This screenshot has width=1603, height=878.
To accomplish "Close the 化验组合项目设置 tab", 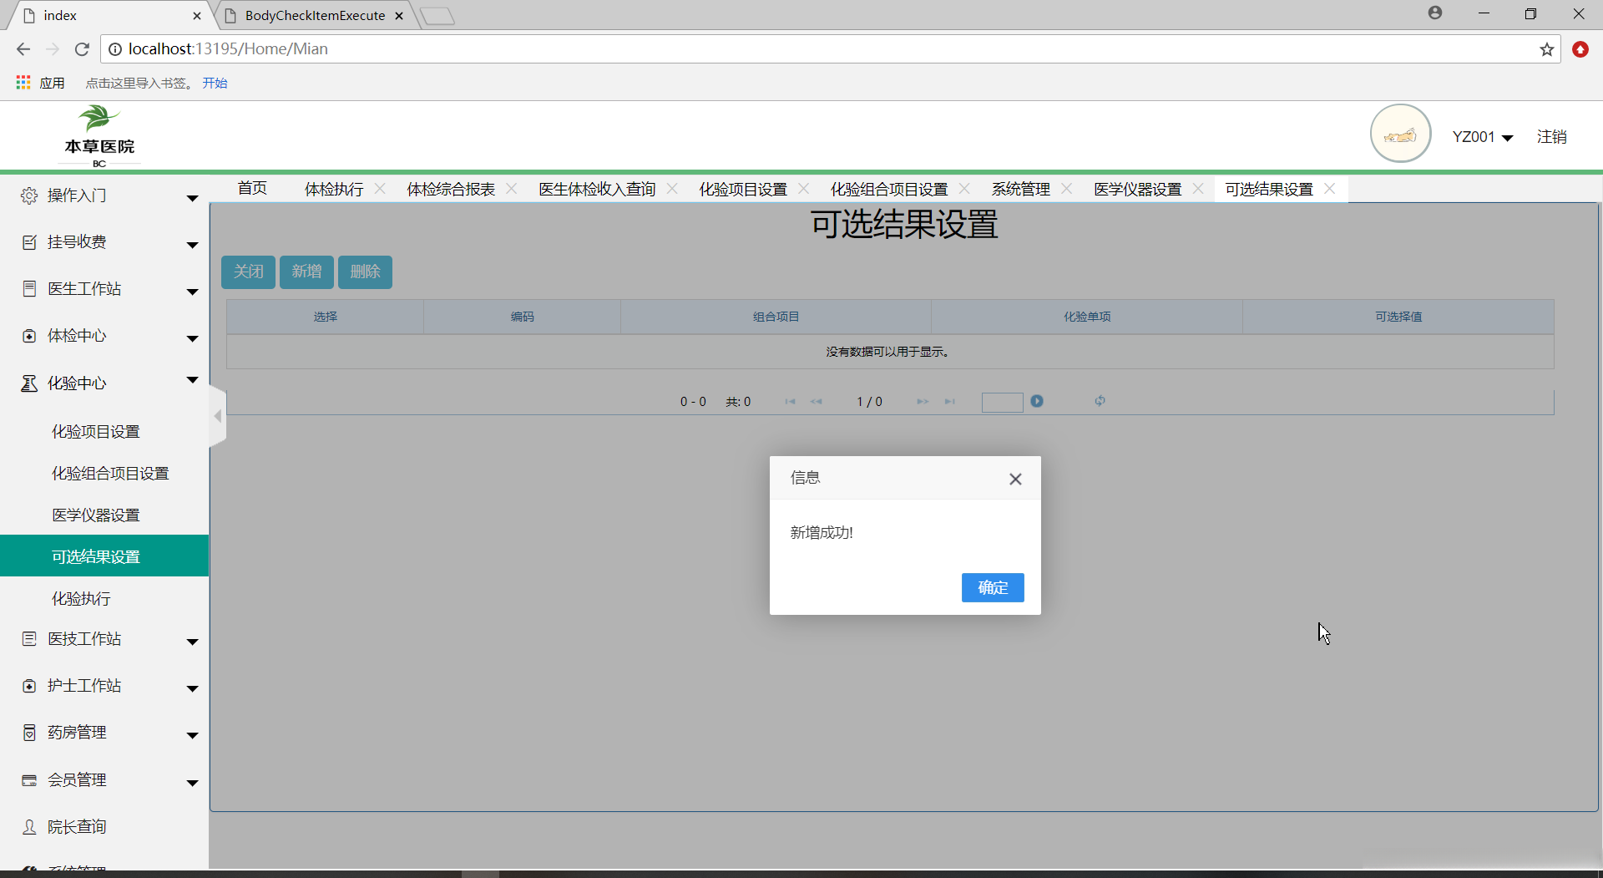I will pos(964,189).
